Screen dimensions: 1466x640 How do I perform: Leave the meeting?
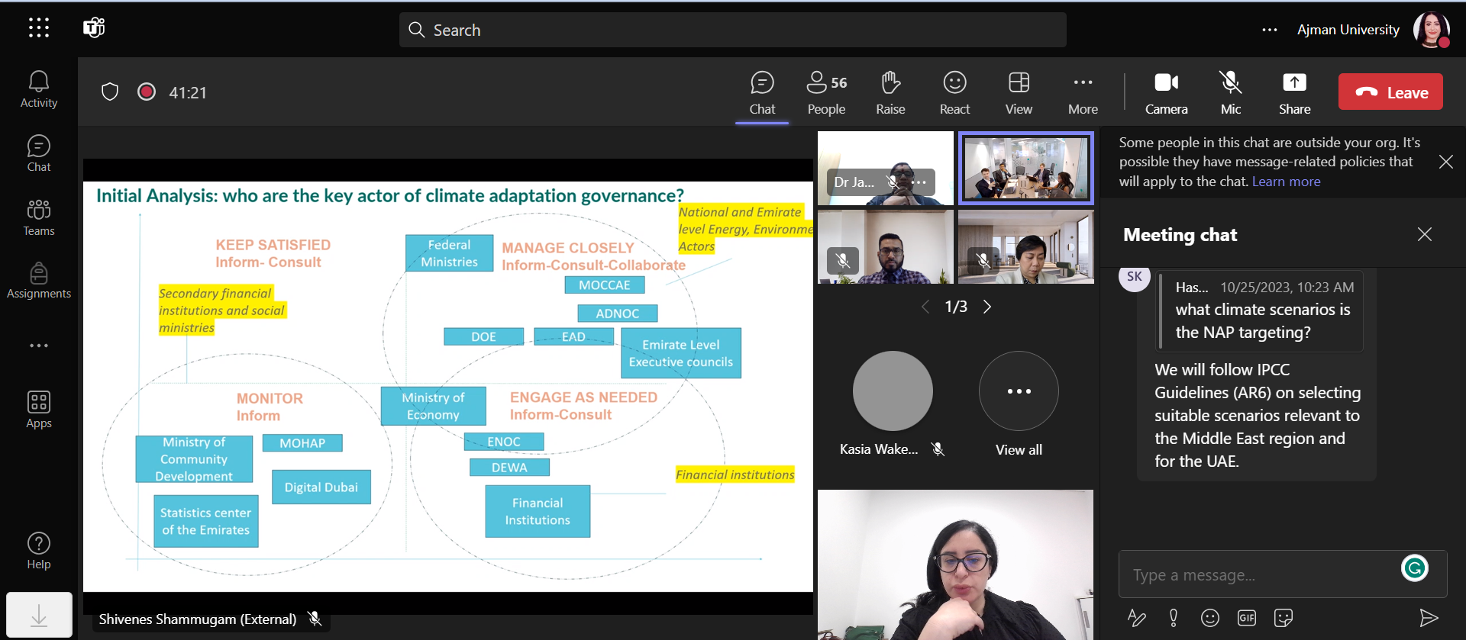(1390, 92)
